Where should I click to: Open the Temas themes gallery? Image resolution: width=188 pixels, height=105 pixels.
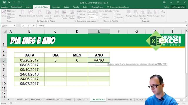tap(4, 14)
